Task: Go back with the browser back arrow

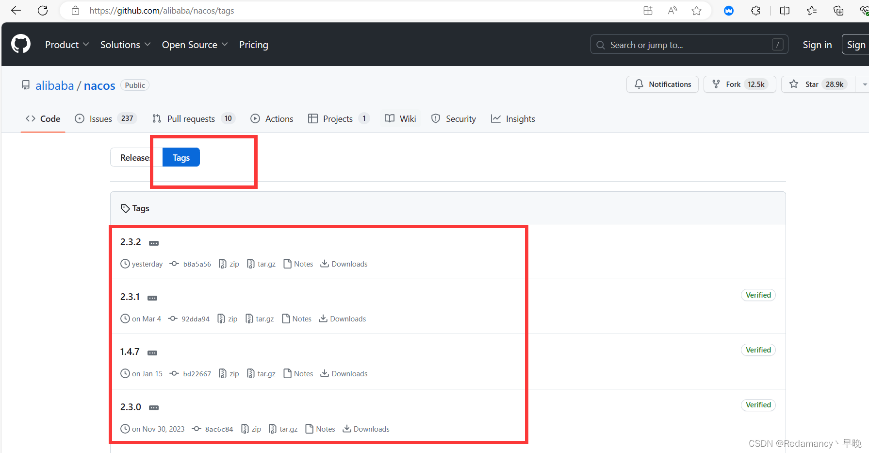Action: [x=16, y=10]
